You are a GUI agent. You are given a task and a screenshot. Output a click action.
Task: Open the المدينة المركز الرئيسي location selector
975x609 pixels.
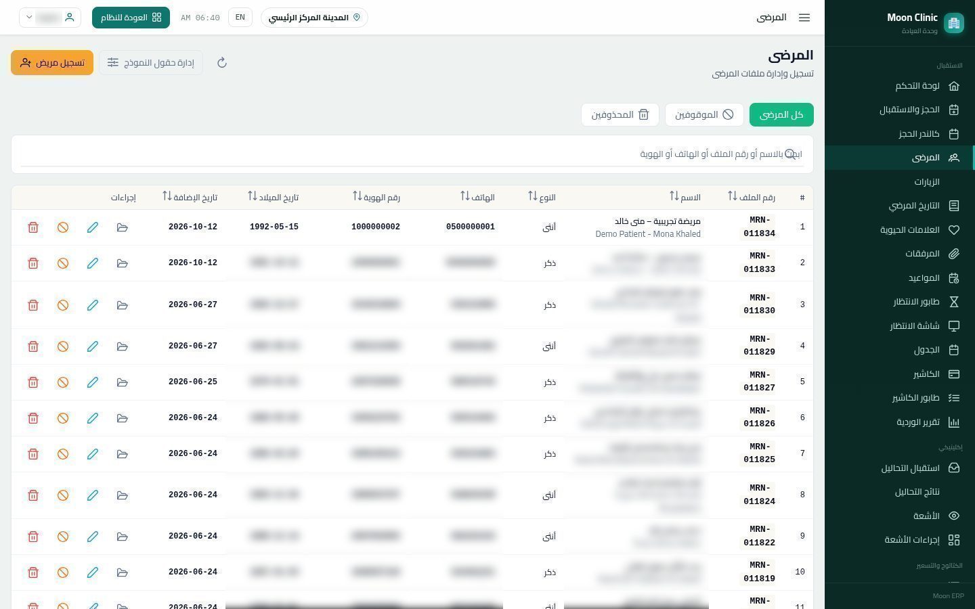(x=314, y=18)
